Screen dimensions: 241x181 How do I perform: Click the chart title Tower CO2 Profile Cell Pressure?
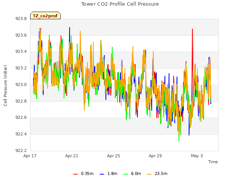(x=120, y=4)
